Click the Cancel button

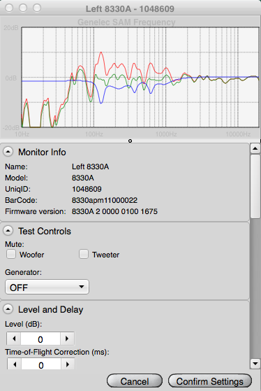tap(135, 381)
